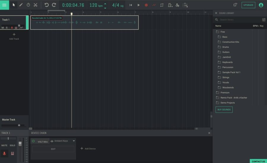Decrease tempo with the down arrow

tap(105, 8)
